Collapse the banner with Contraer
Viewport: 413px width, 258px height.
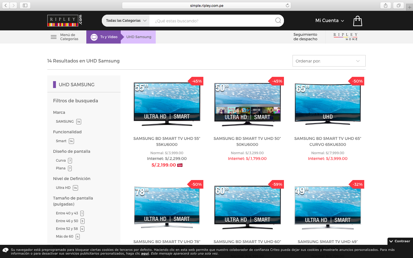[x=400, y=241]
